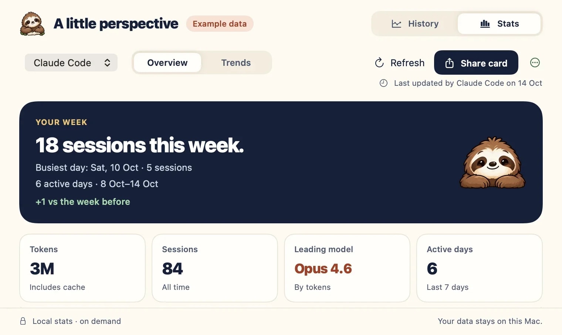Open the Claude Code source dropdown
This screenshot has width=562, height=335.
point(71,62)
